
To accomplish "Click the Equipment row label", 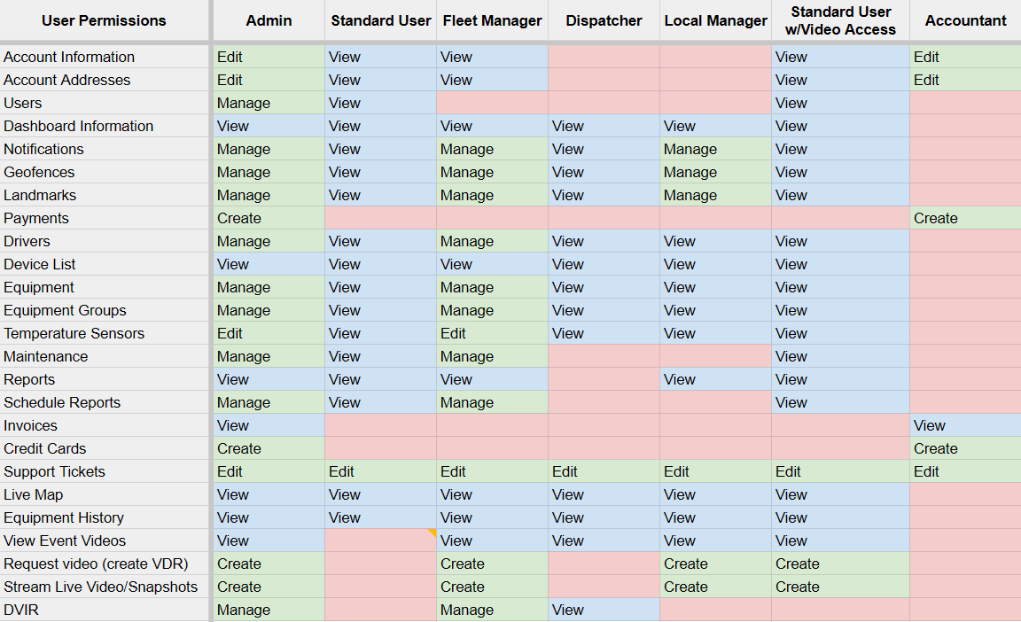I will tap(105, 288).
